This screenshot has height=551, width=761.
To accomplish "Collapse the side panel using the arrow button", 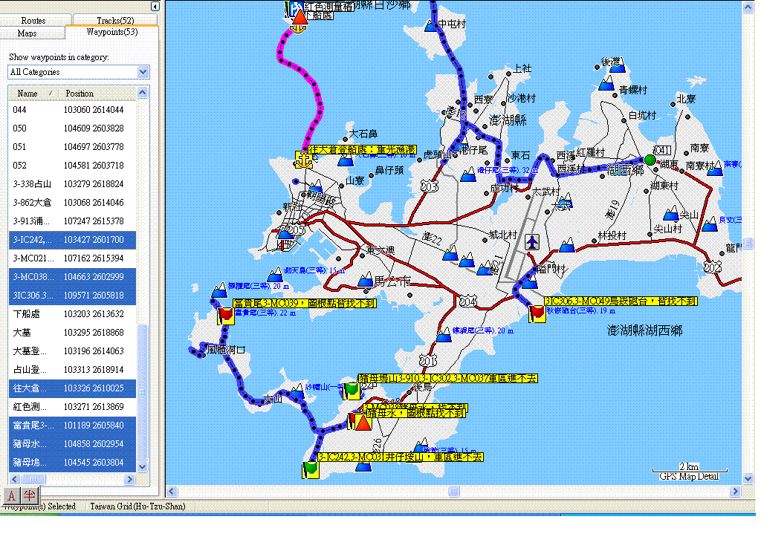I will click(155, 6).
